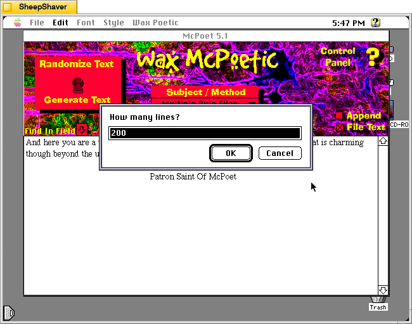This screenshot has width=412, height=324.
Task: Open the Subject / Method dropdown
Action: tap(205, 101)
